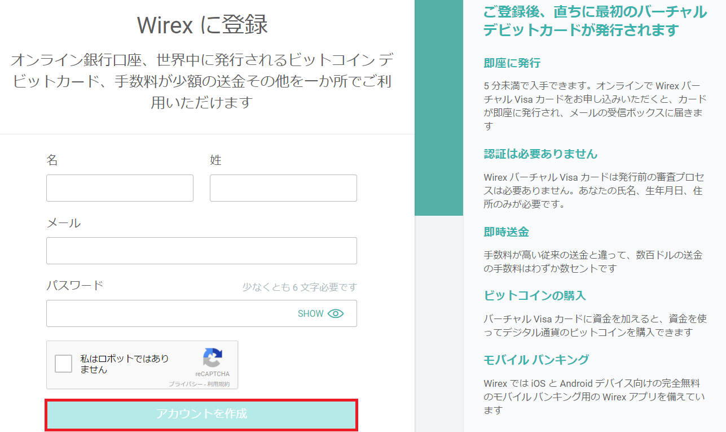Toggle password visibility with the eye icon
Image resolution: width=726 pixels, height=432 pixels.
336,313
